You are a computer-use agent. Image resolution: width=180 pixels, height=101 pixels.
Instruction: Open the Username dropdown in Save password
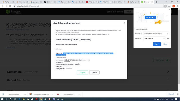point(168,33)
